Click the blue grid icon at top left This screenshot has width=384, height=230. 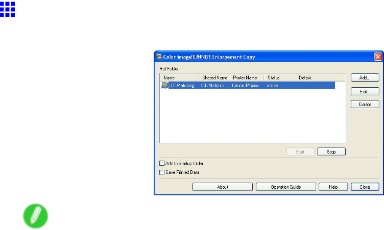pyautogui.click(x=7, y=9)
